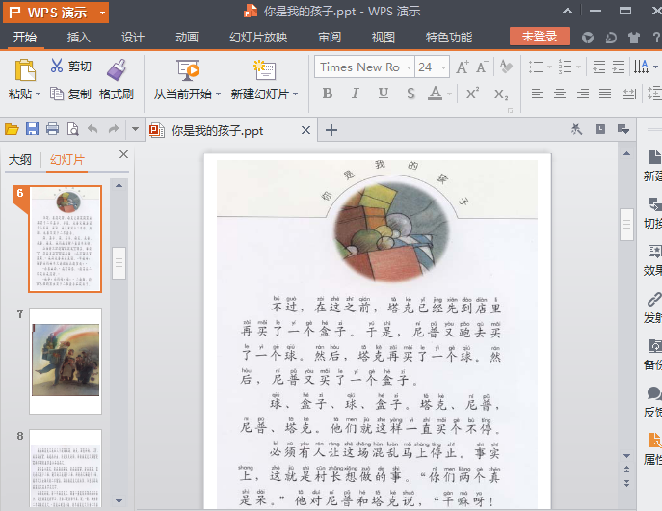The image size is (662, 511).
Task: Click the 未登录 login button
Action: point(540,37)
